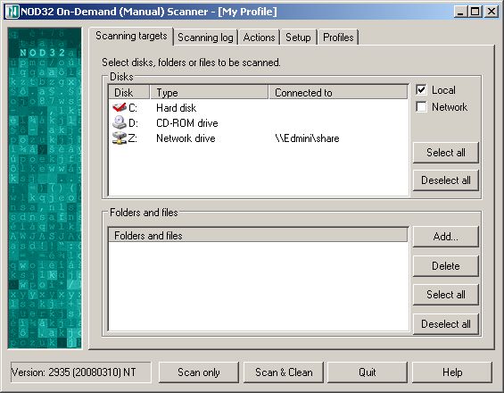
Task: Click the Disk column header
Action: [129, 92]
